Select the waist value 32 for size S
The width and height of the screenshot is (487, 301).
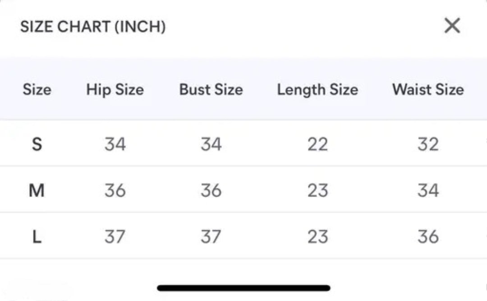point(427,144)
